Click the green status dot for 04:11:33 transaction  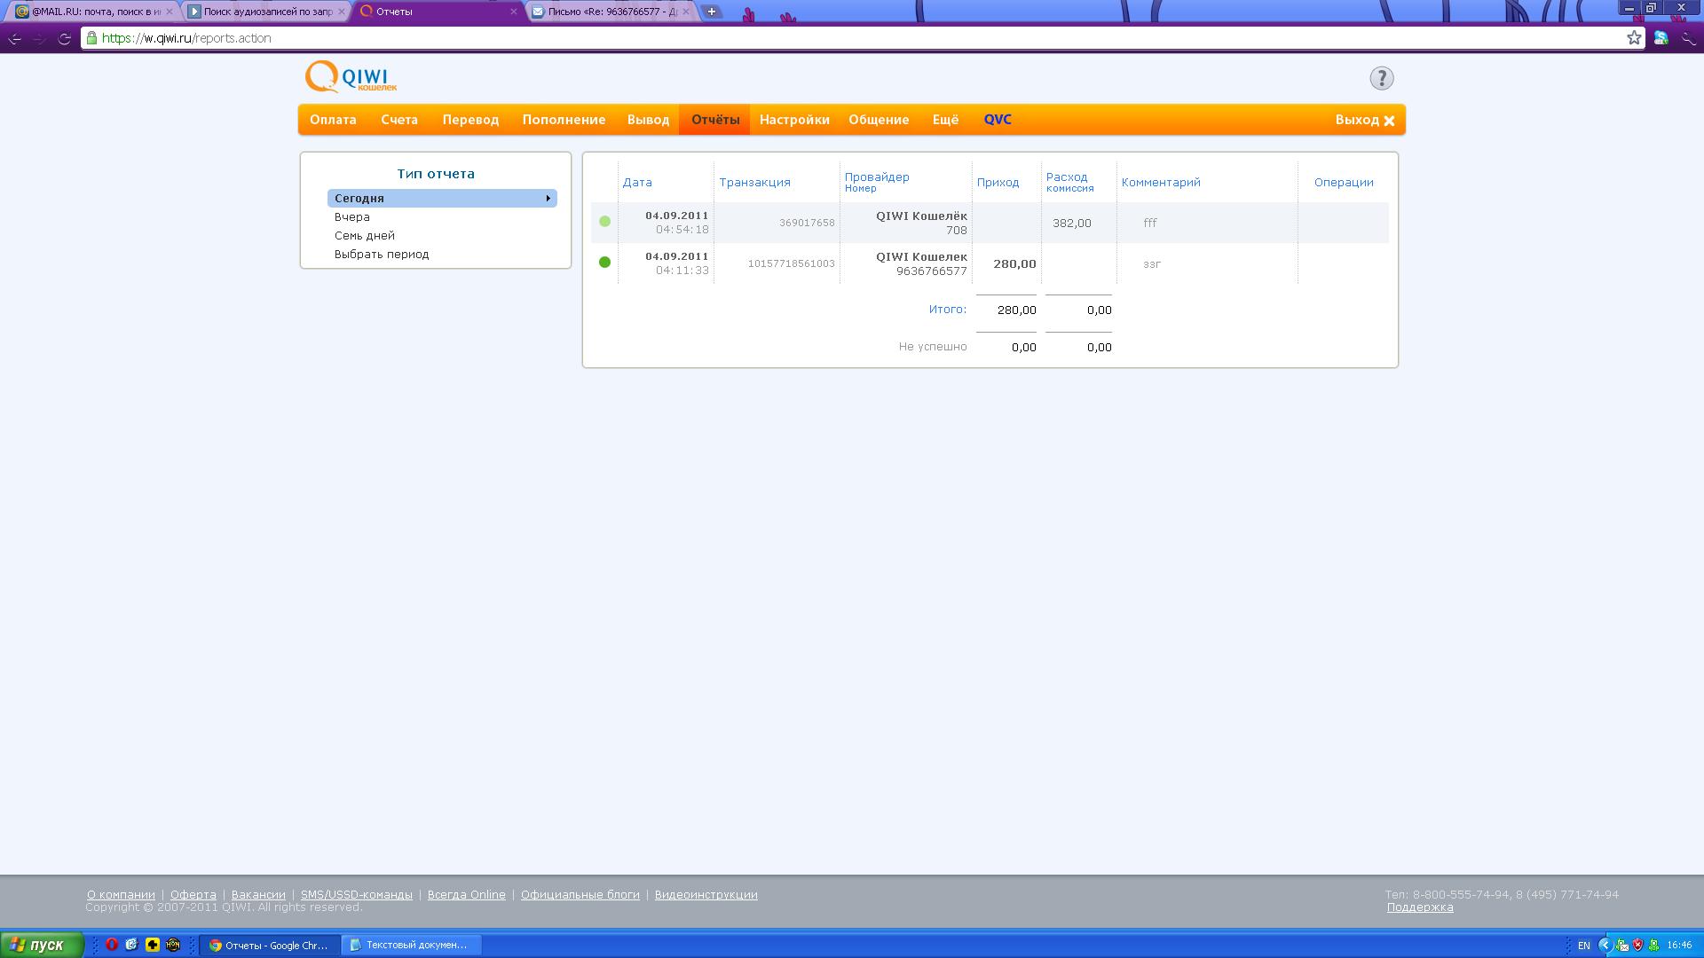coord(604,262)
